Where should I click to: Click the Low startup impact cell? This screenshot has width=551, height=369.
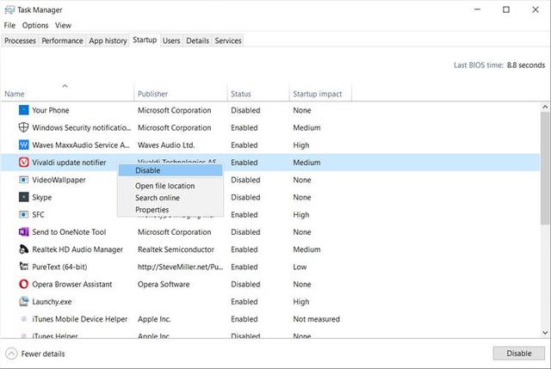point(300,267)
